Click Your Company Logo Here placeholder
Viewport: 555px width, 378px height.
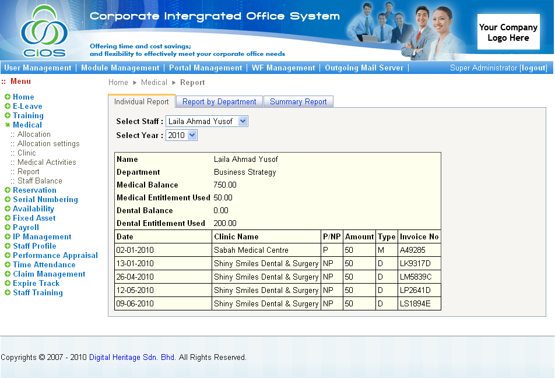508,33
